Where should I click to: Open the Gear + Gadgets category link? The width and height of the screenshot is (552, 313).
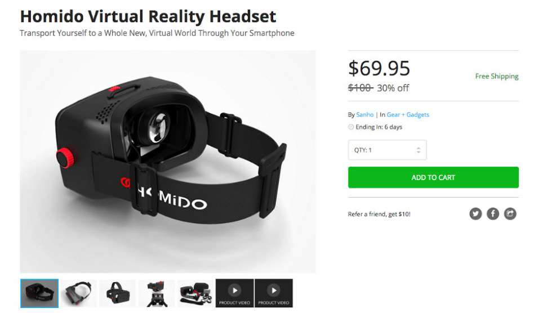click(x=408, y=115)
